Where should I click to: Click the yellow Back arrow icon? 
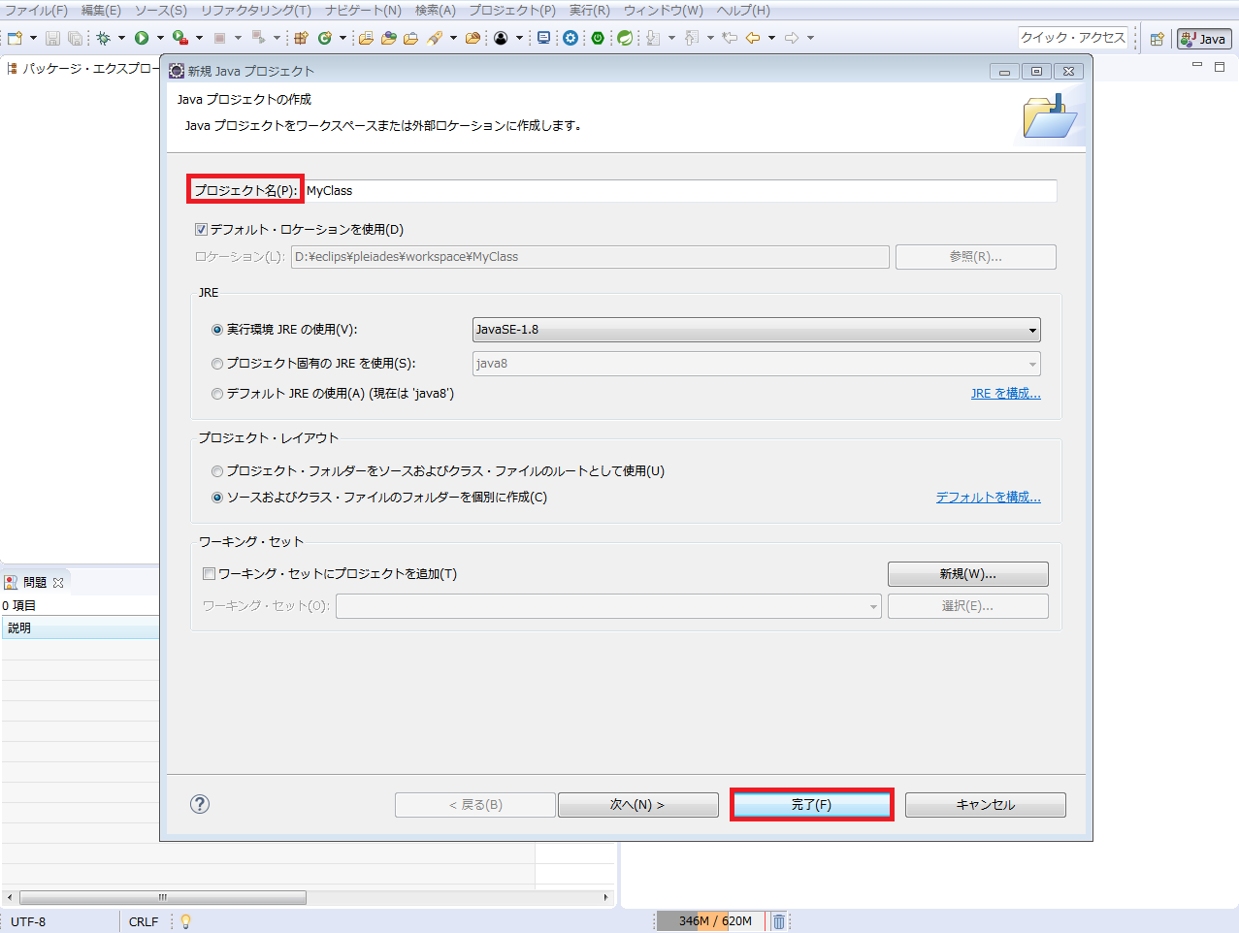point(753,38)
